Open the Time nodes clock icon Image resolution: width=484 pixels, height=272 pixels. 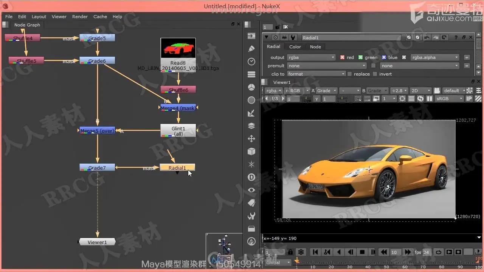pyautogui.click(x=251, y=62)
